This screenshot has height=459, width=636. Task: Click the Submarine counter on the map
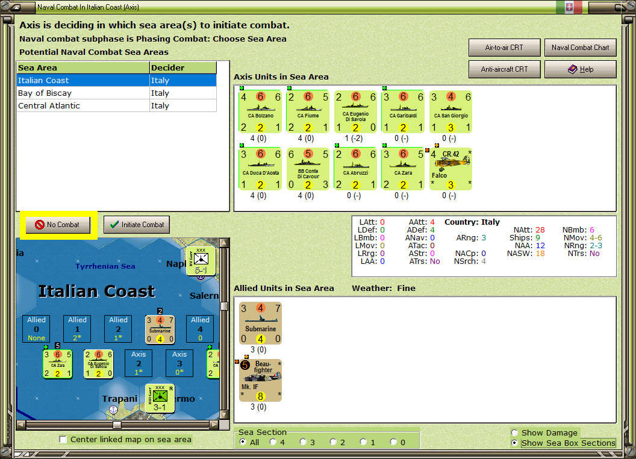160,329
